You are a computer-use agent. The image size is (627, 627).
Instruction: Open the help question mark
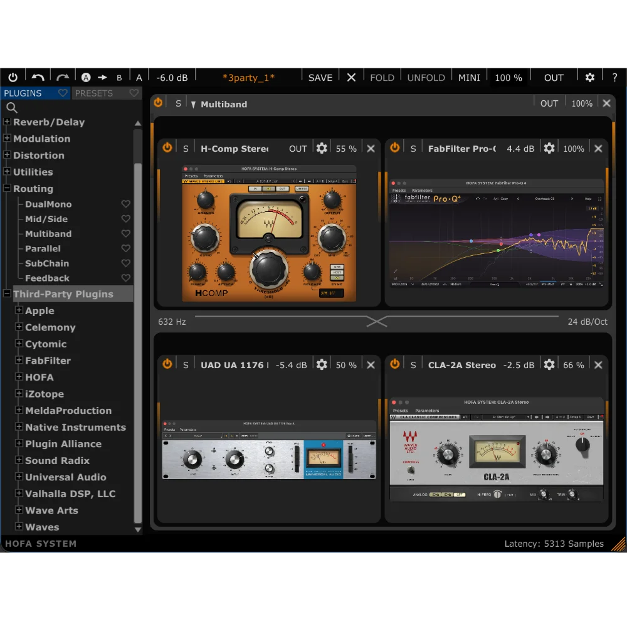tap(614, 77)
